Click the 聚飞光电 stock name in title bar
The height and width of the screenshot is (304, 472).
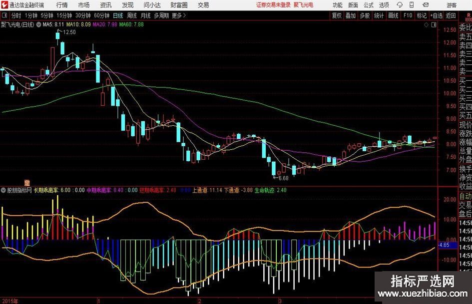(x=303, y=5)
